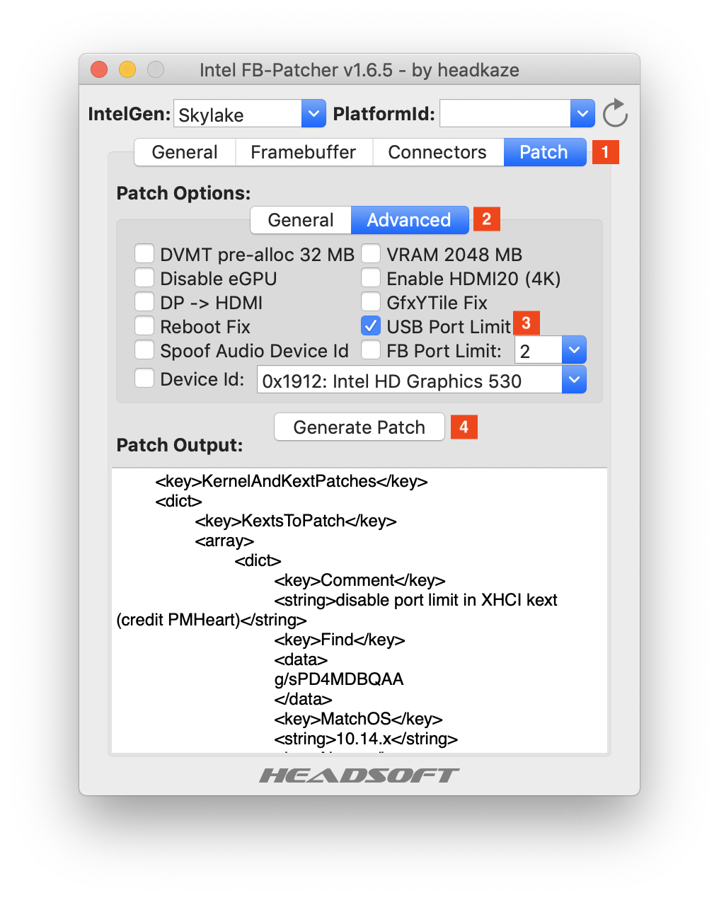Open the FB Port Limit value dropdown
Image resolution: width=719 pixels, height=900 pixels.
[x=574, y=350]
